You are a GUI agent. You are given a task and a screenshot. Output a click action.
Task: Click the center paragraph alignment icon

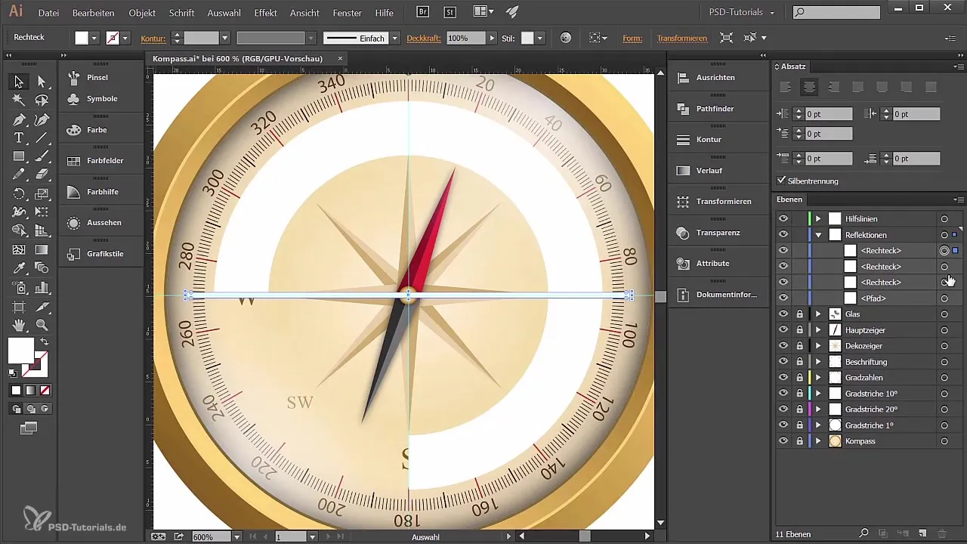pos(810,87)
